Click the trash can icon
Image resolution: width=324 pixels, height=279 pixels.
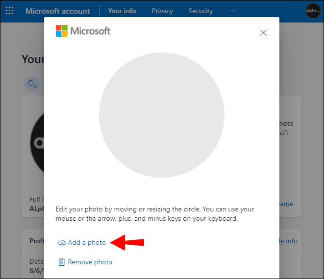coord(62,262)
